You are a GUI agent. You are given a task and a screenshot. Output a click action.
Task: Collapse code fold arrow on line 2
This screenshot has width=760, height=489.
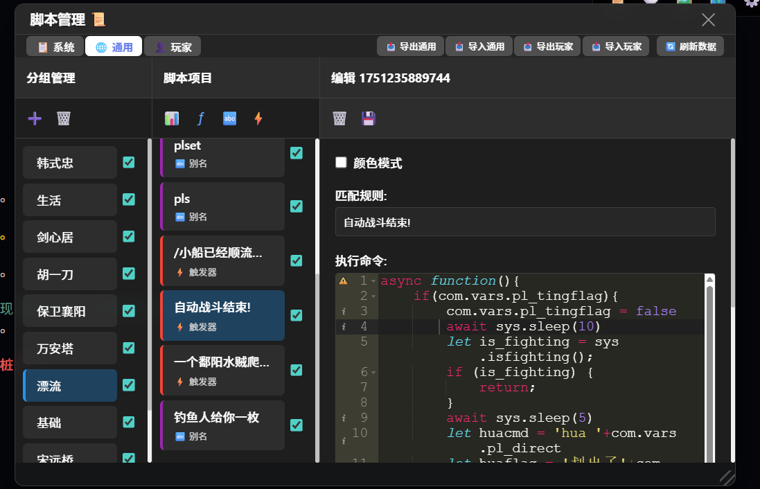[373, 296]
